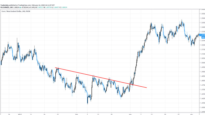Click the 1.5250 price axis label
The width and height of the screenshot is (205, 115).
[x=203, y=41]
